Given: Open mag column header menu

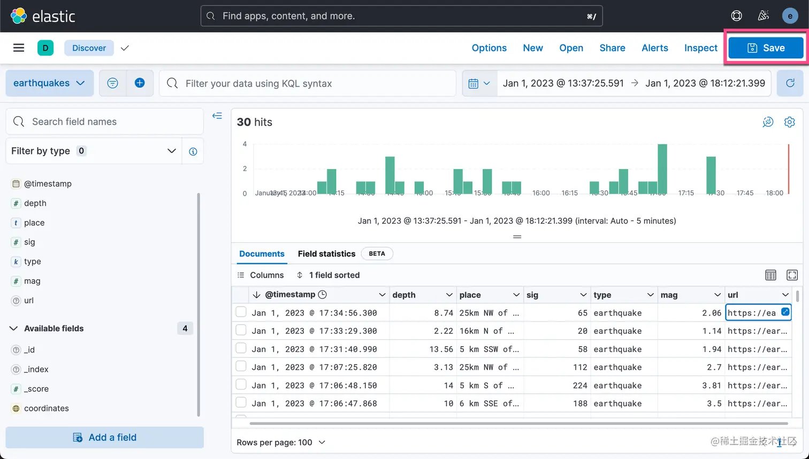Looking at the screenshot, I should pyautogui.click(x=718, y=295).
